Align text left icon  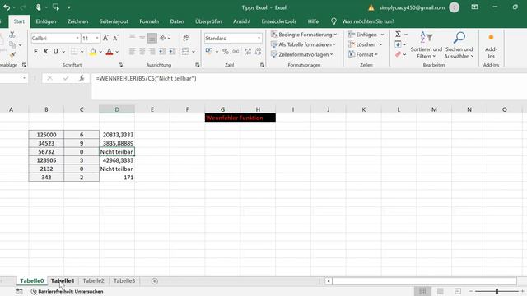pos(132,51)
